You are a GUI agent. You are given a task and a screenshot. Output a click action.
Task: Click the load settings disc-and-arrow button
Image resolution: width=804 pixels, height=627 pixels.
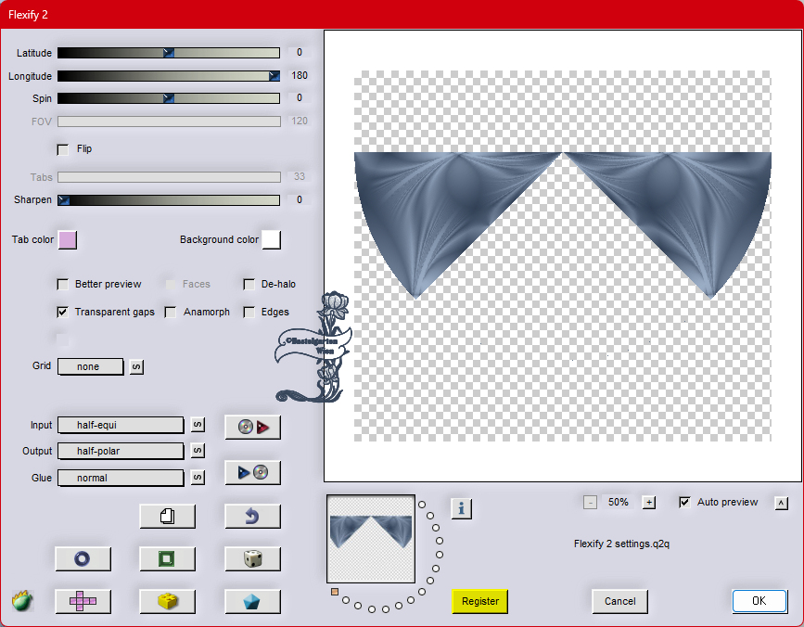[x=252, y=427]
